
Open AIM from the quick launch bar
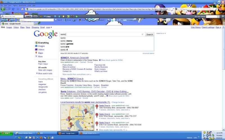[x=48, y=138]
